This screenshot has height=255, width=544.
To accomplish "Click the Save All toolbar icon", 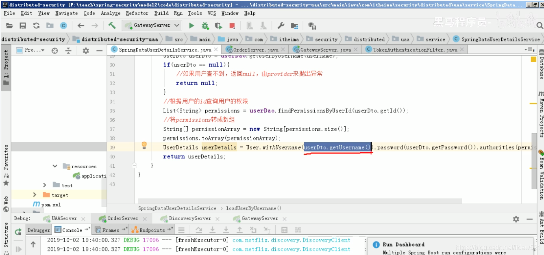I will (x=23, y=26).
